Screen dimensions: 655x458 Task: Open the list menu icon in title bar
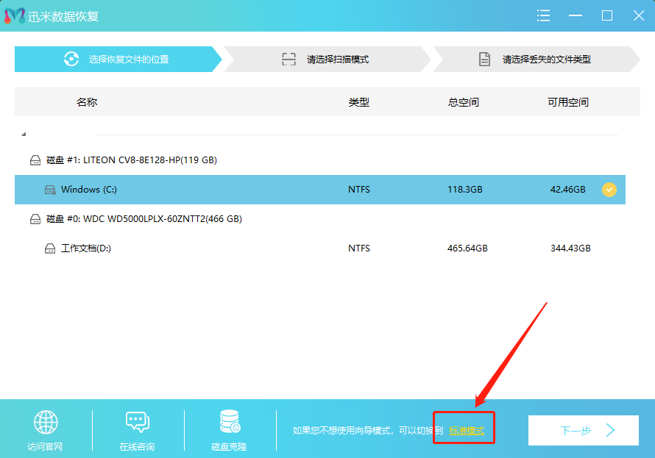coord(543,15)
